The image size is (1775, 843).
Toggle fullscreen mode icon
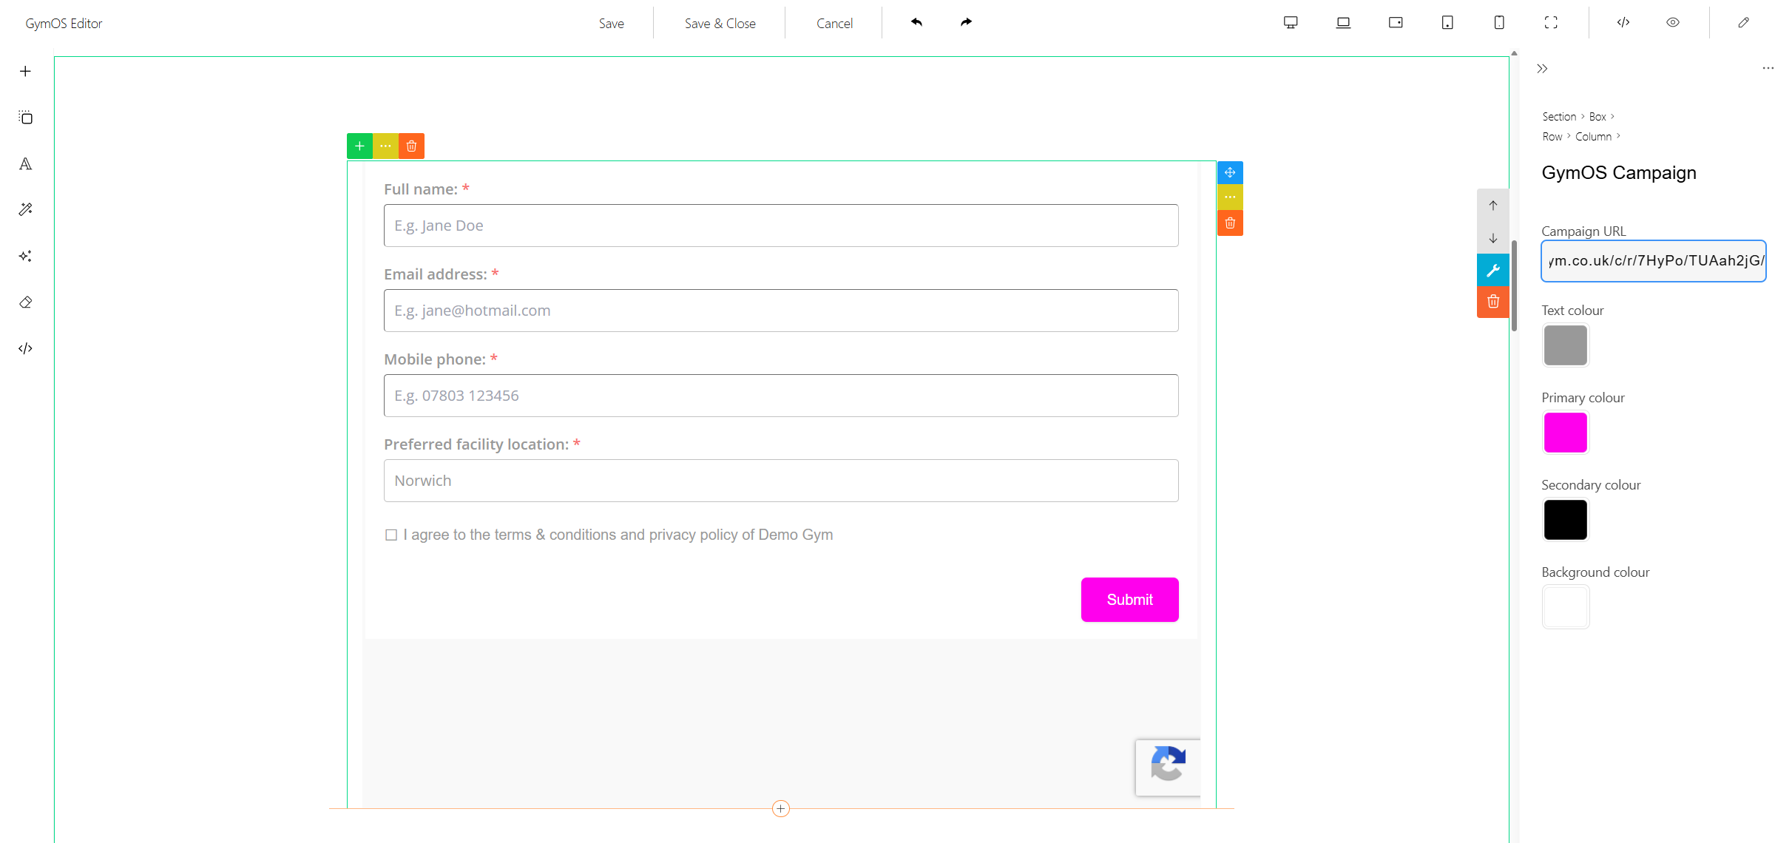[1551, 22]
